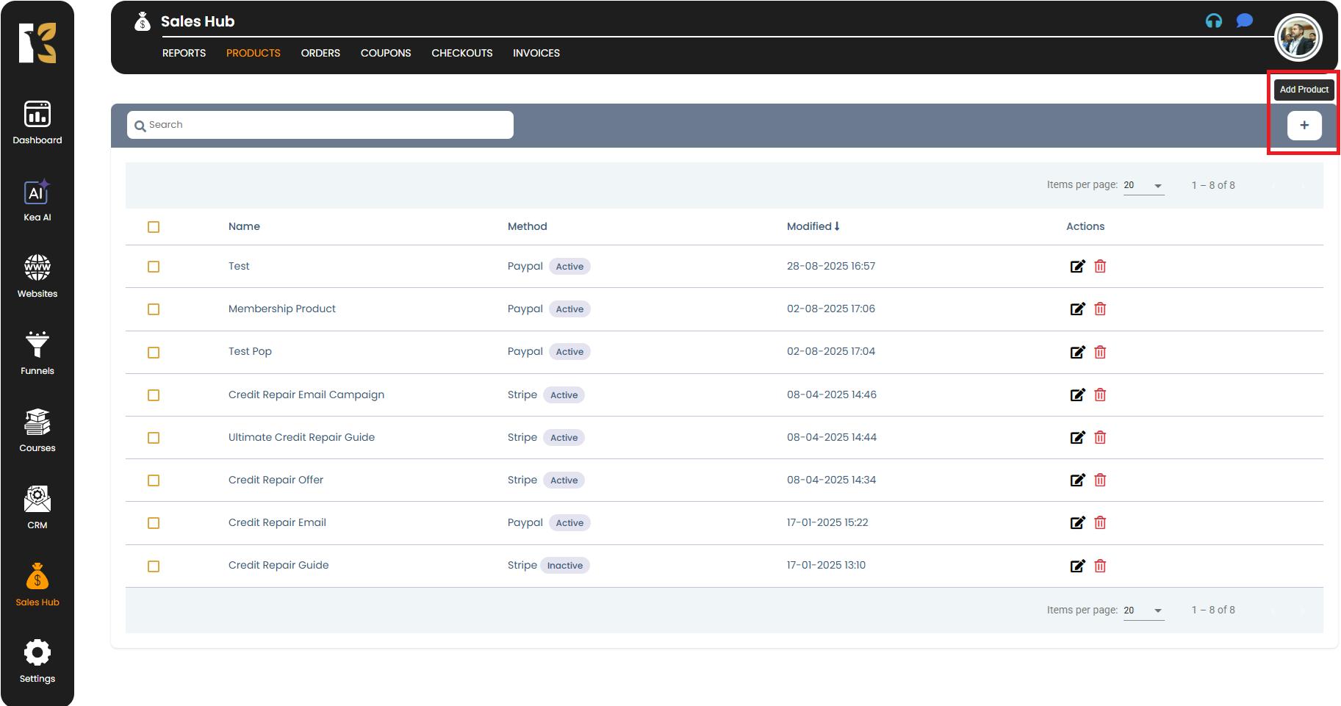Click into the product Search field
The height and width of the screenshot is (706, 1341).
pyautogui.click(x=320, y=125)
